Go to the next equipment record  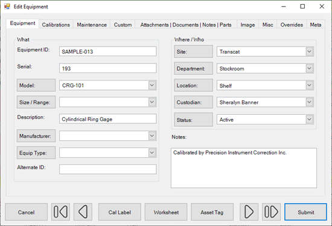[249, 211]
